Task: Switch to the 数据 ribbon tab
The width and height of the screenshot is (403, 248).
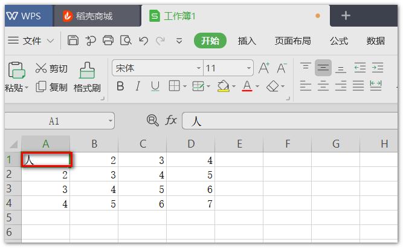Action: pos(375,41)
